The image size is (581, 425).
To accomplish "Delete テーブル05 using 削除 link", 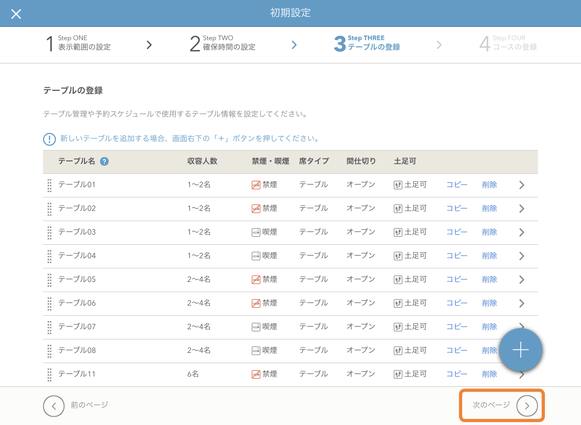I will [490, 280].
